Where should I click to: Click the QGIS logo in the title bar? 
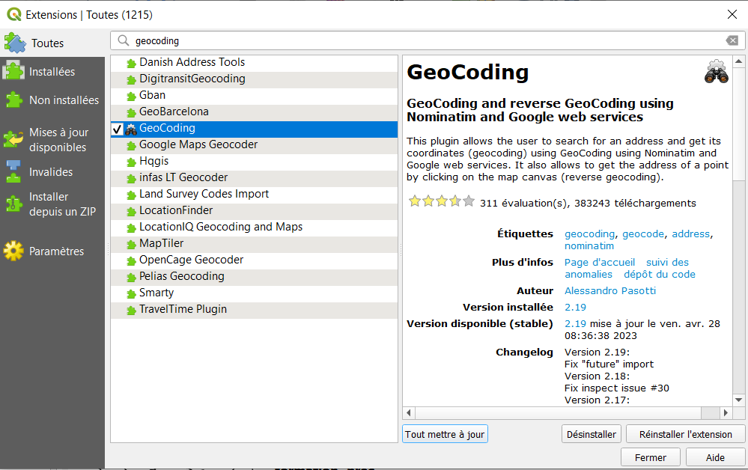[14, 14]
